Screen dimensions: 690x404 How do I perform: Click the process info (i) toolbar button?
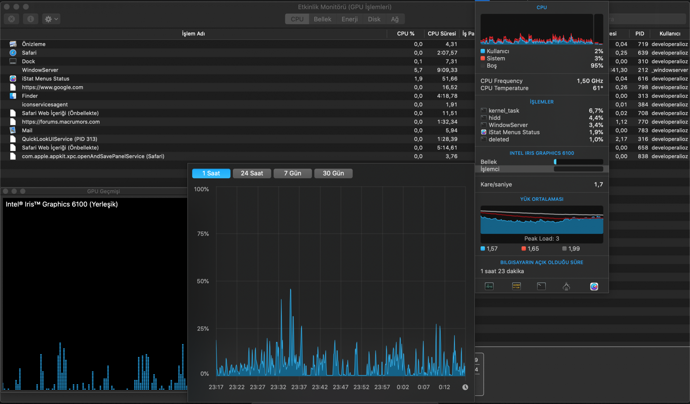pos(30,19)
